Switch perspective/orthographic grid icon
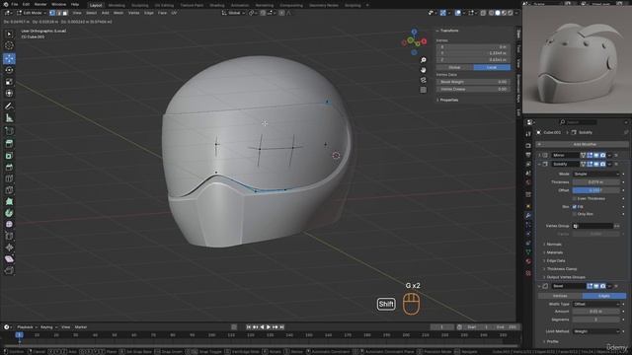Viewport: 632px width, 355px height. [x=424, y=90]
